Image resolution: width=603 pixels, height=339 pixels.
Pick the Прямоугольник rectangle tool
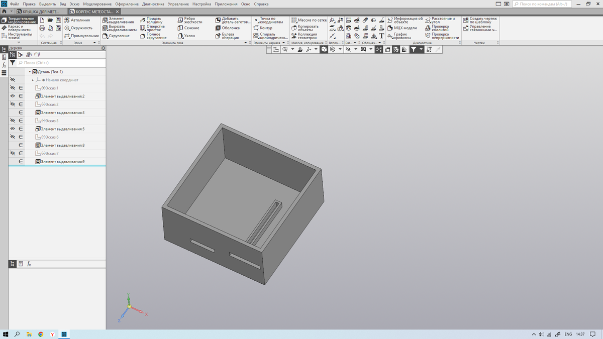coord(82,36)
